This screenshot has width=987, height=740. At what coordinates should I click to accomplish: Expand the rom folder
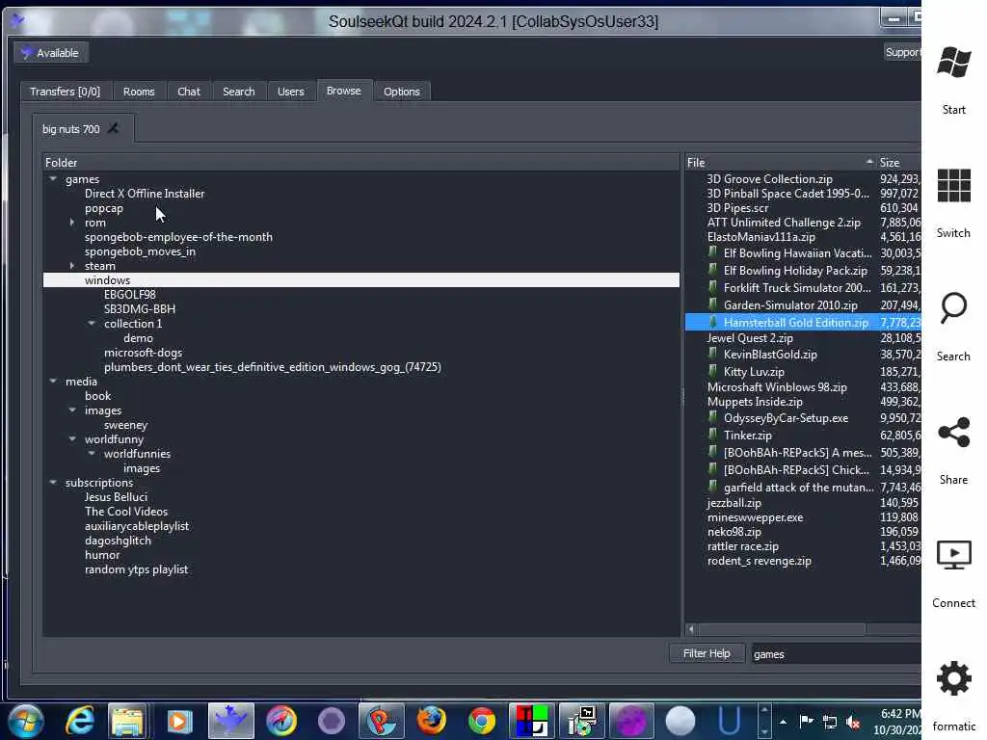[x=72, y=223]
